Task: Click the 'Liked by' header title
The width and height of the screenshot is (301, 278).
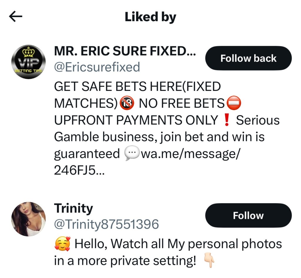Action: [x=150, y=17]
